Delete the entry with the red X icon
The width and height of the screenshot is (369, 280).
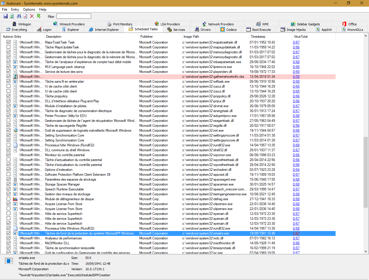click(32, 16)
